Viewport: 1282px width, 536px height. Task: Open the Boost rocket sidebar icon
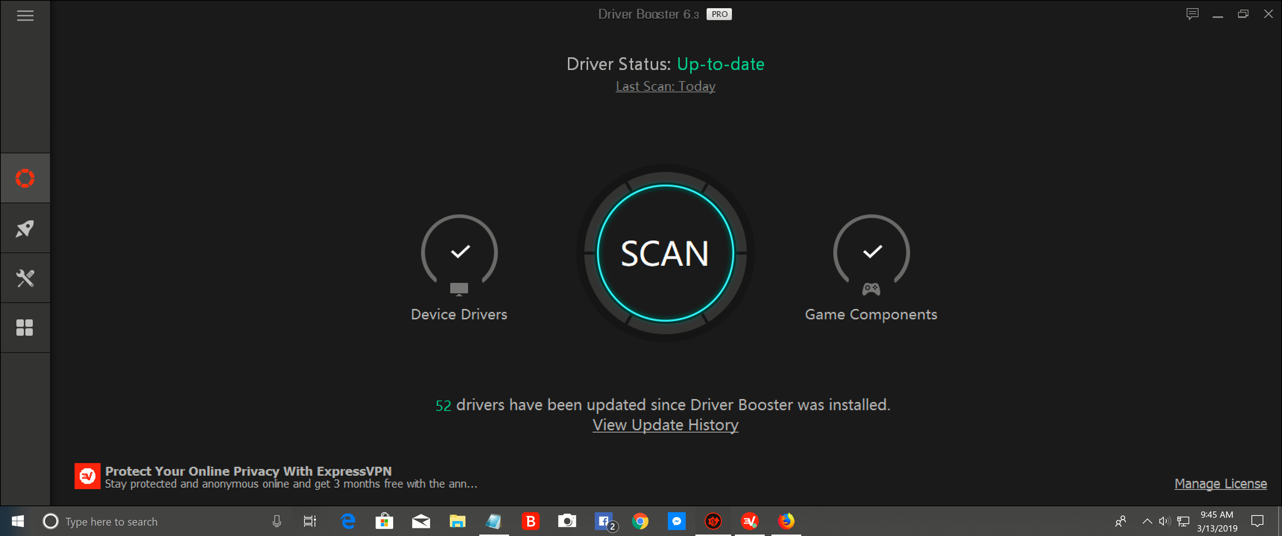pyautogui.click(x=25, y=228)
